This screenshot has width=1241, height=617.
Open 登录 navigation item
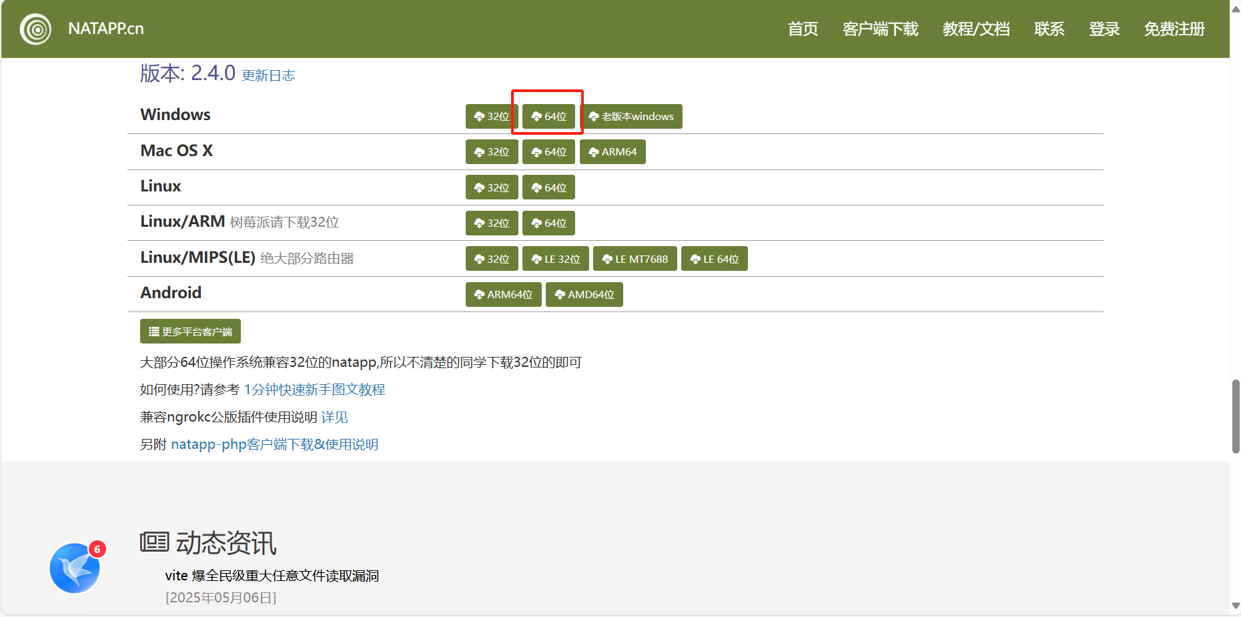[1104, 29]
